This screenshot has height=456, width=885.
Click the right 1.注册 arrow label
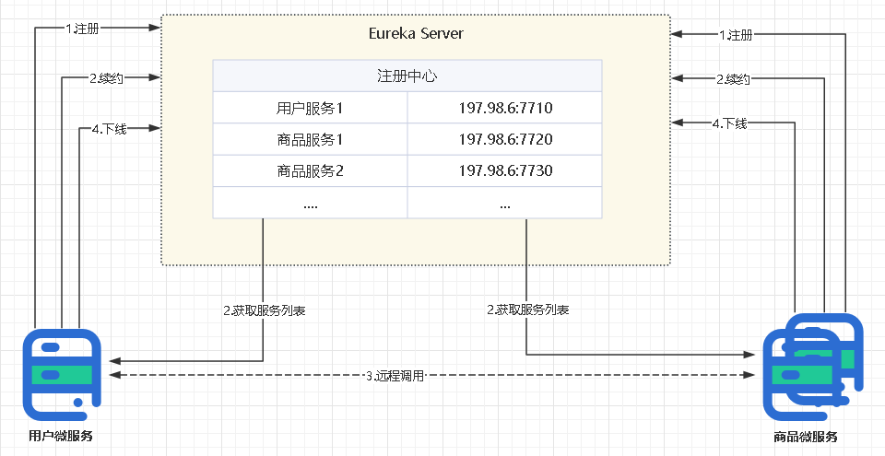click(x=736, y=35)
